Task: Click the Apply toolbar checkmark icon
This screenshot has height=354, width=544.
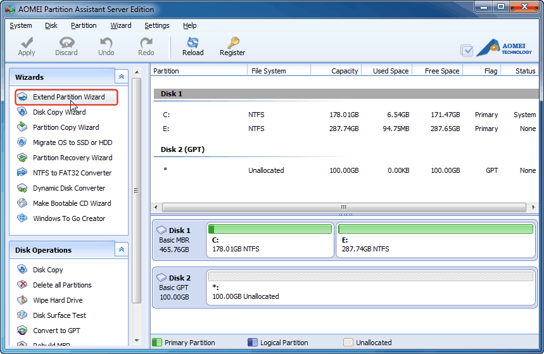Action: coord(27,42)
